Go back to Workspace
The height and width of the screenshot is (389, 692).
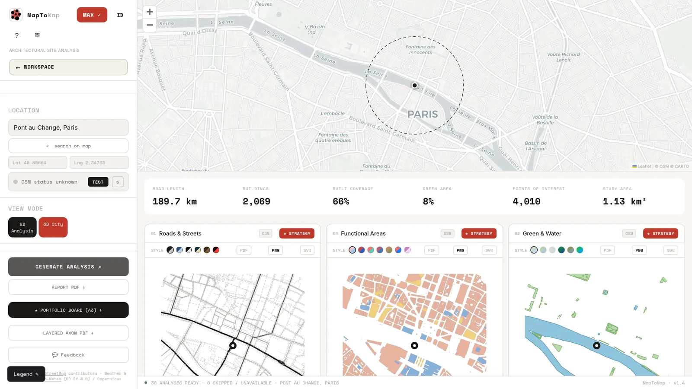tap(68, 67)
